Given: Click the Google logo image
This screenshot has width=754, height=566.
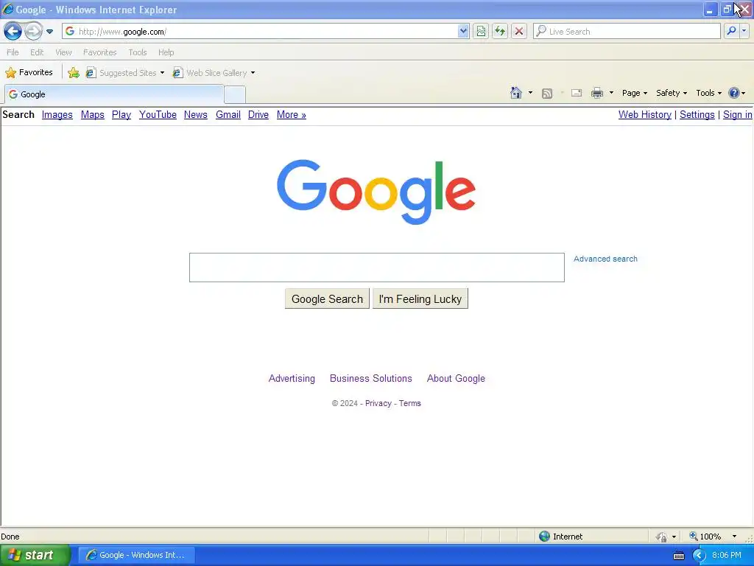Looking at the screenshot, I should (x=376, y=192).
